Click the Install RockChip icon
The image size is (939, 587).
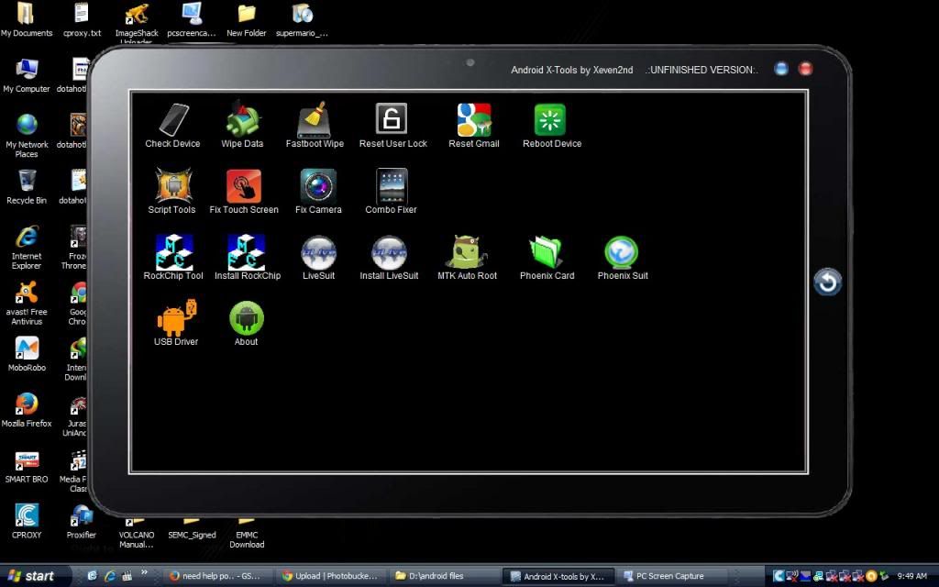click(x=247, y=253)
